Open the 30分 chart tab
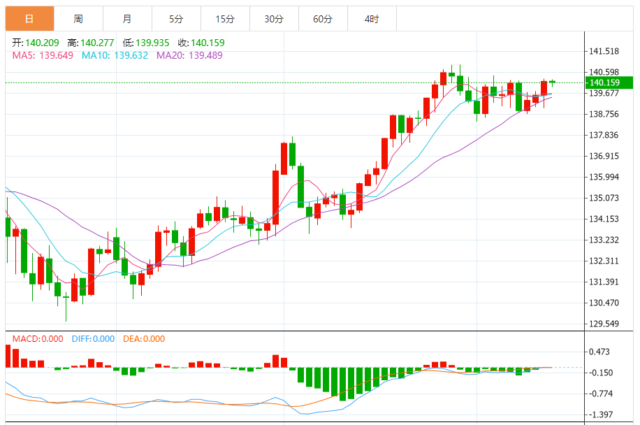This screenshot has height=425, width=640. (x=275, y=19)
